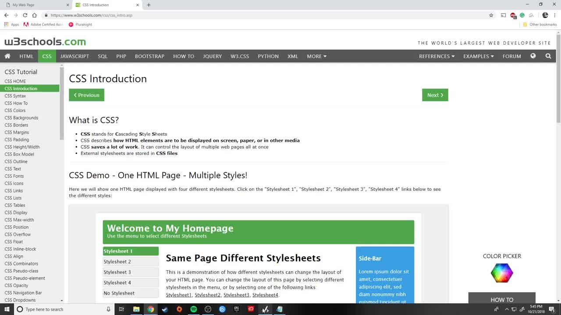Image resolution: width=561 pixels, height=315 pixels.
Task: Open Spotify from the taskbar
Action: (x=194, y=309)
